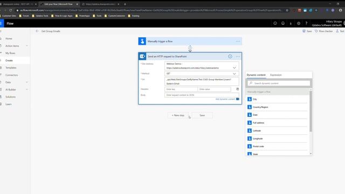This screenshot has height=194, width=345.
Task: Open the PowerApps bookmark folder
Action: click(82, 16)
